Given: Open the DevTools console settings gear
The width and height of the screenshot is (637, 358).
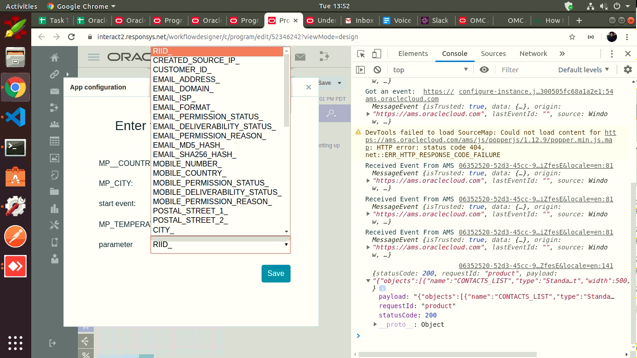Looking at the screenshot, I should [628, 69].
